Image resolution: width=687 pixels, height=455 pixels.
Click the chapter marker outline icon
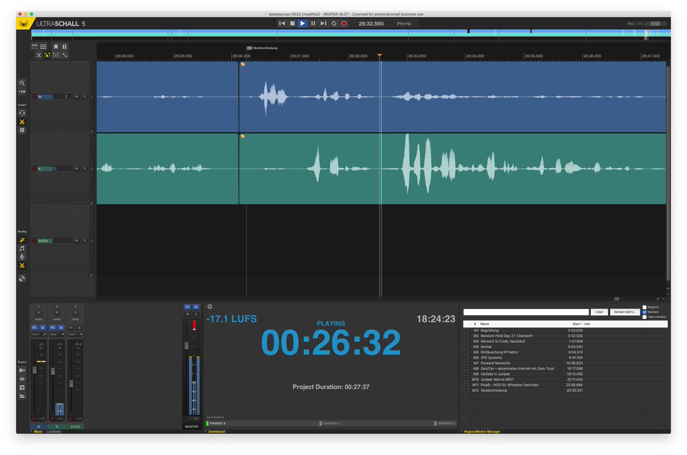pyautogui.click(x=65, y=47)
